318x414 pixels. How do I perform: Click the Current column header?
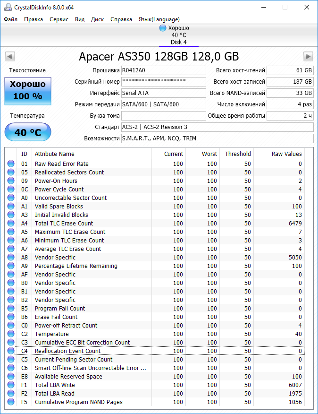169,154
